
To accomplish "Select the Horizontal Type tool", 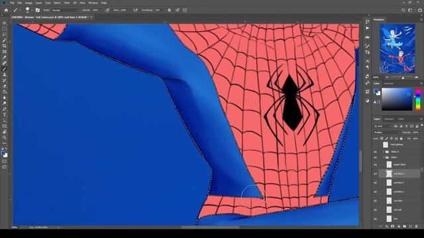I will point(5,114).
